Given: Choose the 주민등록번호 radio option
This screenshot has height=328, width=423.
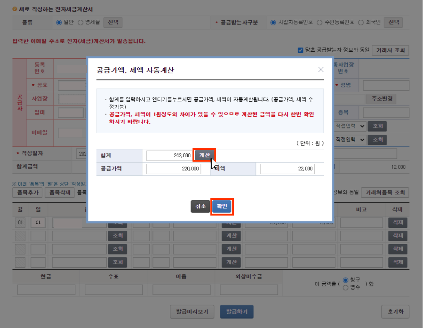Looking at the screenshot, I should [319, 22].
